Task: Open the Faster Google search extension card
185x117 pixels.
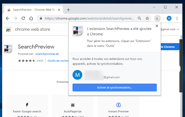Action: [27, 106]
